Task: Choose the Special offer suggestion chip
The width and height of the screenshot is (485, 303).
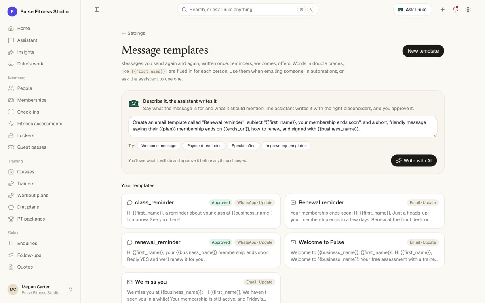Action: click(243, 146)
